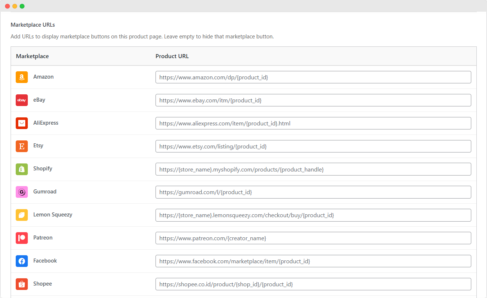Click the eBay marketplace icon
This screenshot has height=298, width=487.
[22, 100]
